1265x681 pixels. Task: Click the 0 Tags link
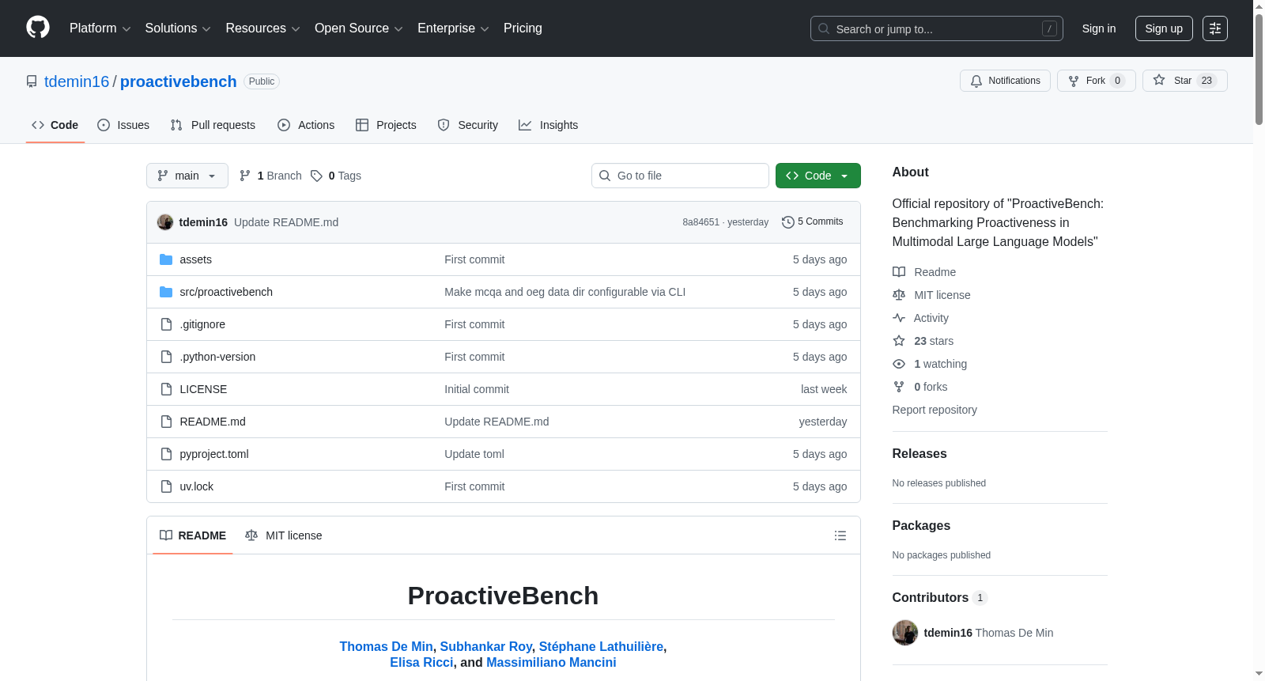coord(336,176)
